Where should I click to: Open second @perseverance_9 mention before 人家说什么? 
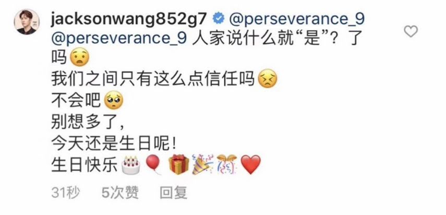119,39
